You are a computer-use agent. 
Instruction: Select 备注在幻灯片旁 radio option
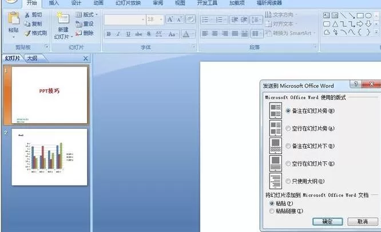[288, 111]
